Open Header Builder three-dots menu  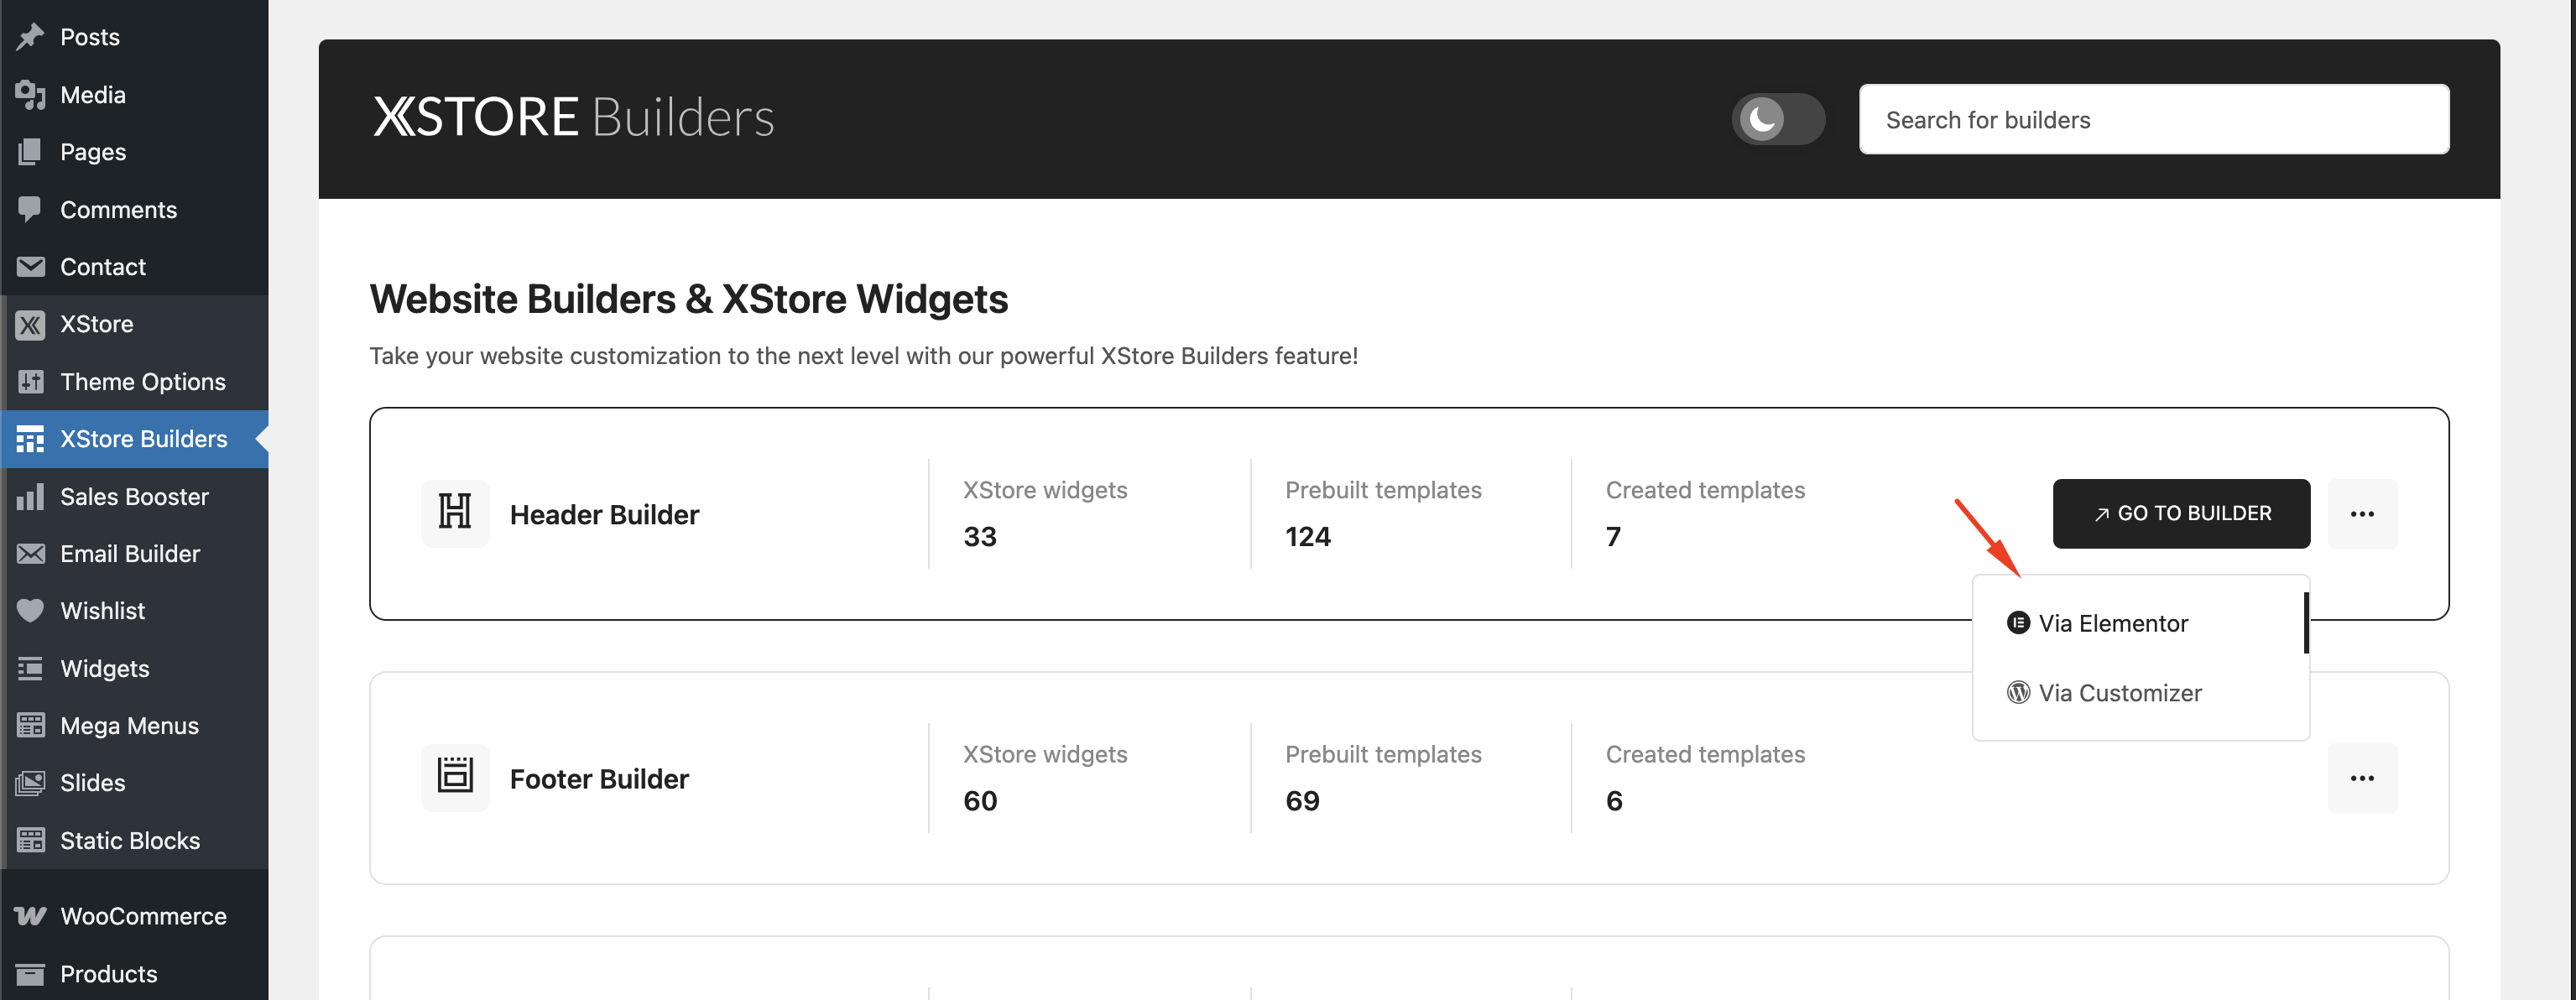2362,513
